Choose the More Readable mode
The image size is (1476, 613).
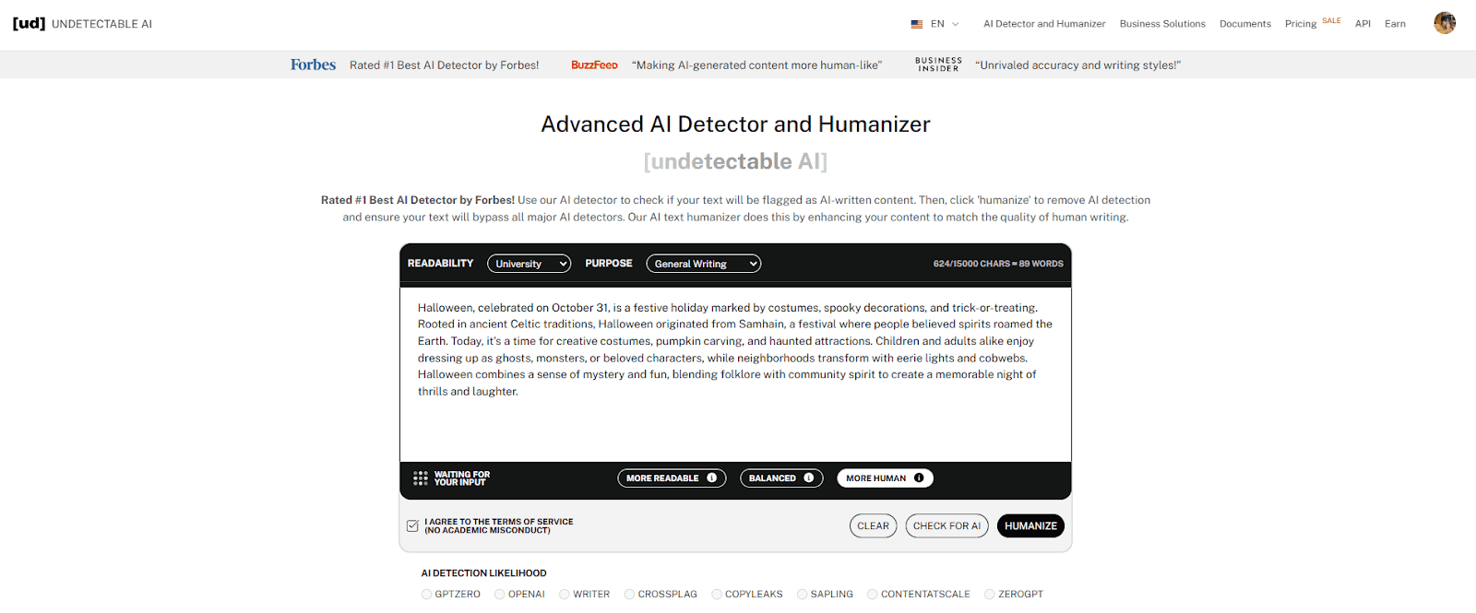coord(672,477)
